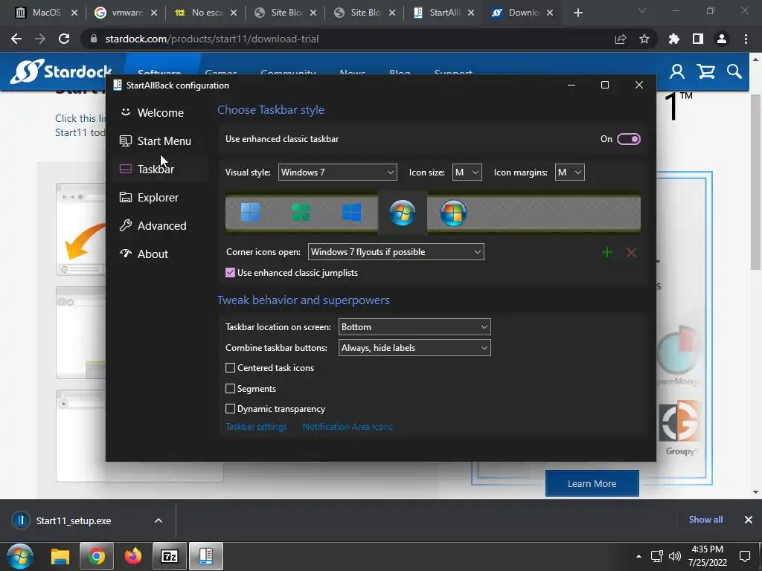Open the Windows Start orb
This screenshot has height=571, width=762.
coord(20,556)
